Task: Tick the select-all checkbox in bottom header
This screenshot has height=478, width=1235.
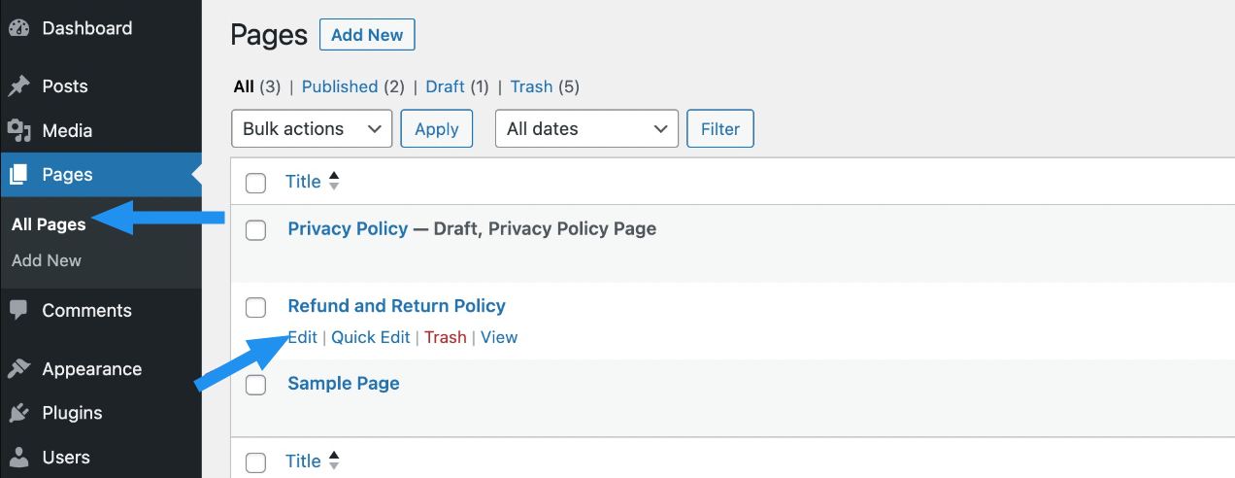Action: 255,462
